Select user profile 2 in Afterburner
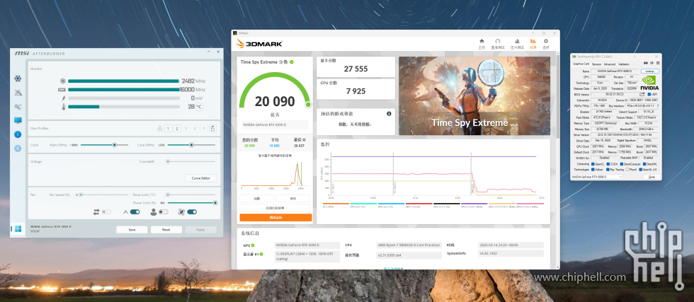 pyautogui.click(x=177, y=128)
